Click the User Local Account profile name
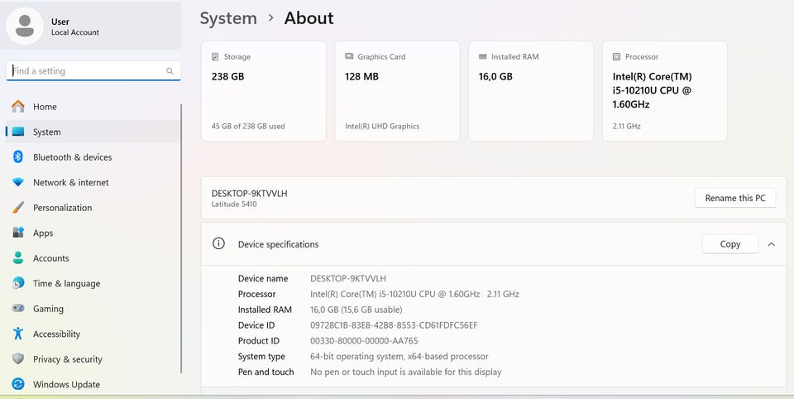Viewport: 794px width, 399px height. [x=75, y=26]
